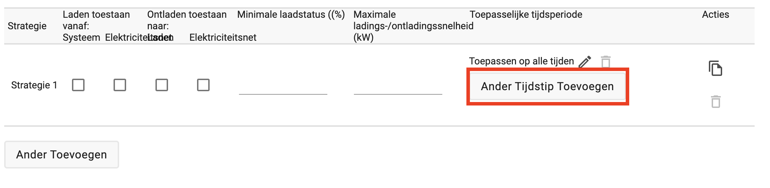This screenshot has width=770, height=188.
Task: Edit the 'Toepassen op alle tijden' period with pencil icon
Action: point(585,62)
